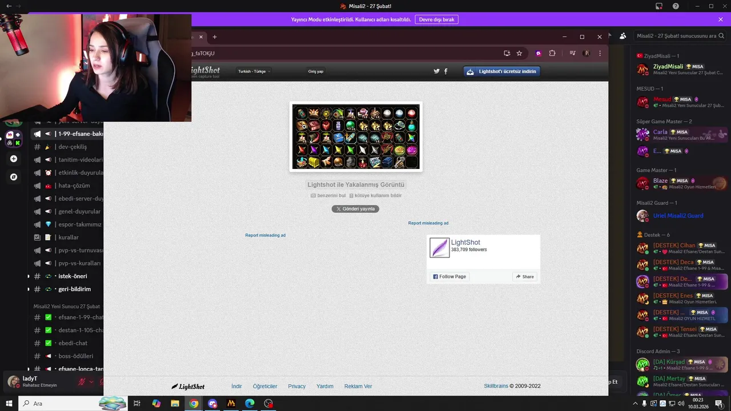Viewport: 731px width, 411px height.
Task: Open File Explorer from taskbar
Action: pyautogui.click(x=175, y=404)
